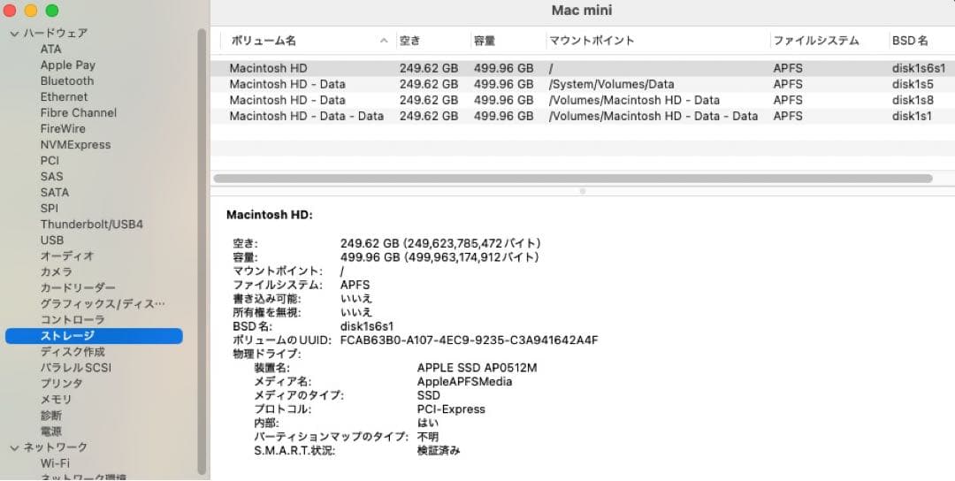Select NVMExpress in the sidebar
The height and width of the screenshot is (481, 955).
(75, 145)
